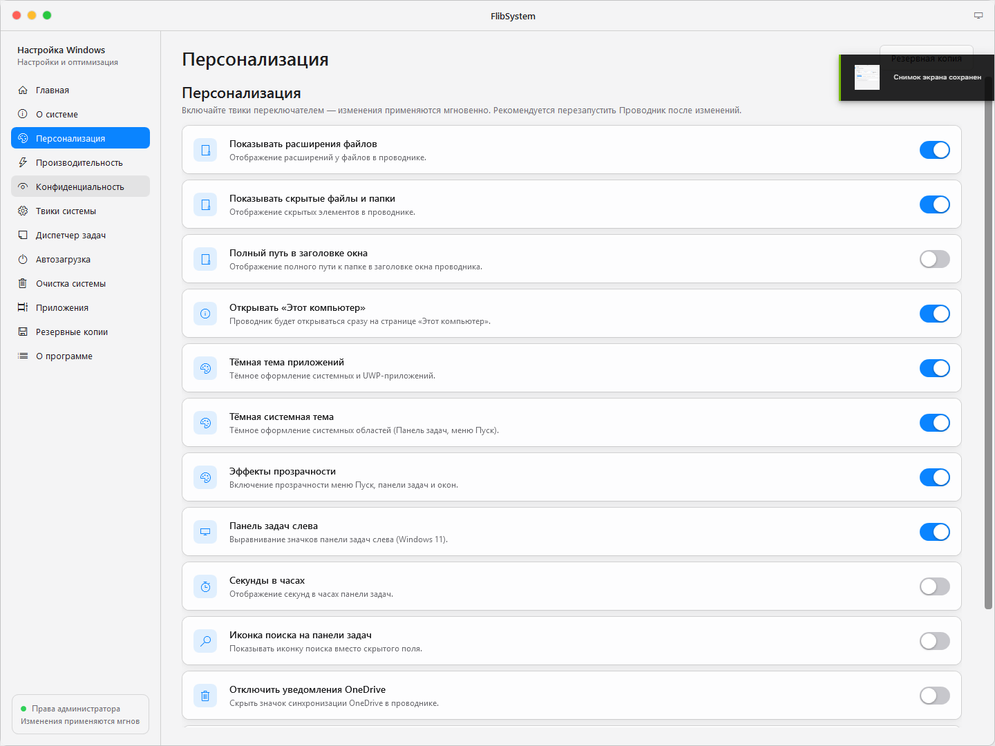Open Диспетчер задач via its sidebar icon

[23, 235]
